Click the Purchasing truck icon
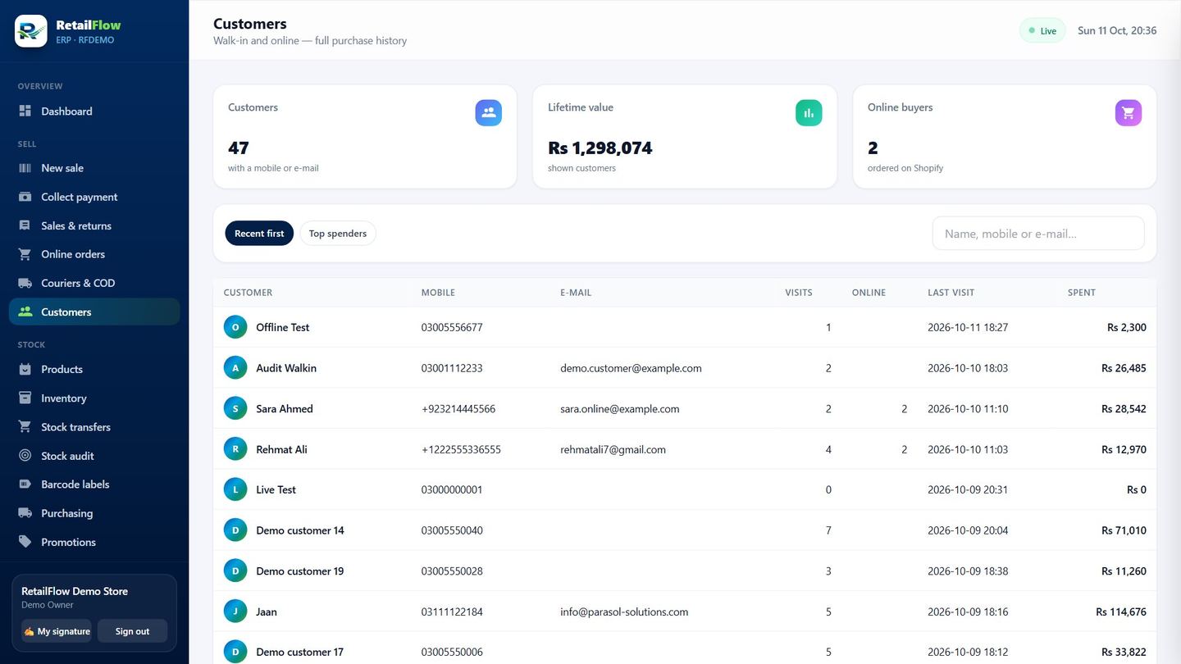This screenshot has width=1181, height=664. coord(25,513)
